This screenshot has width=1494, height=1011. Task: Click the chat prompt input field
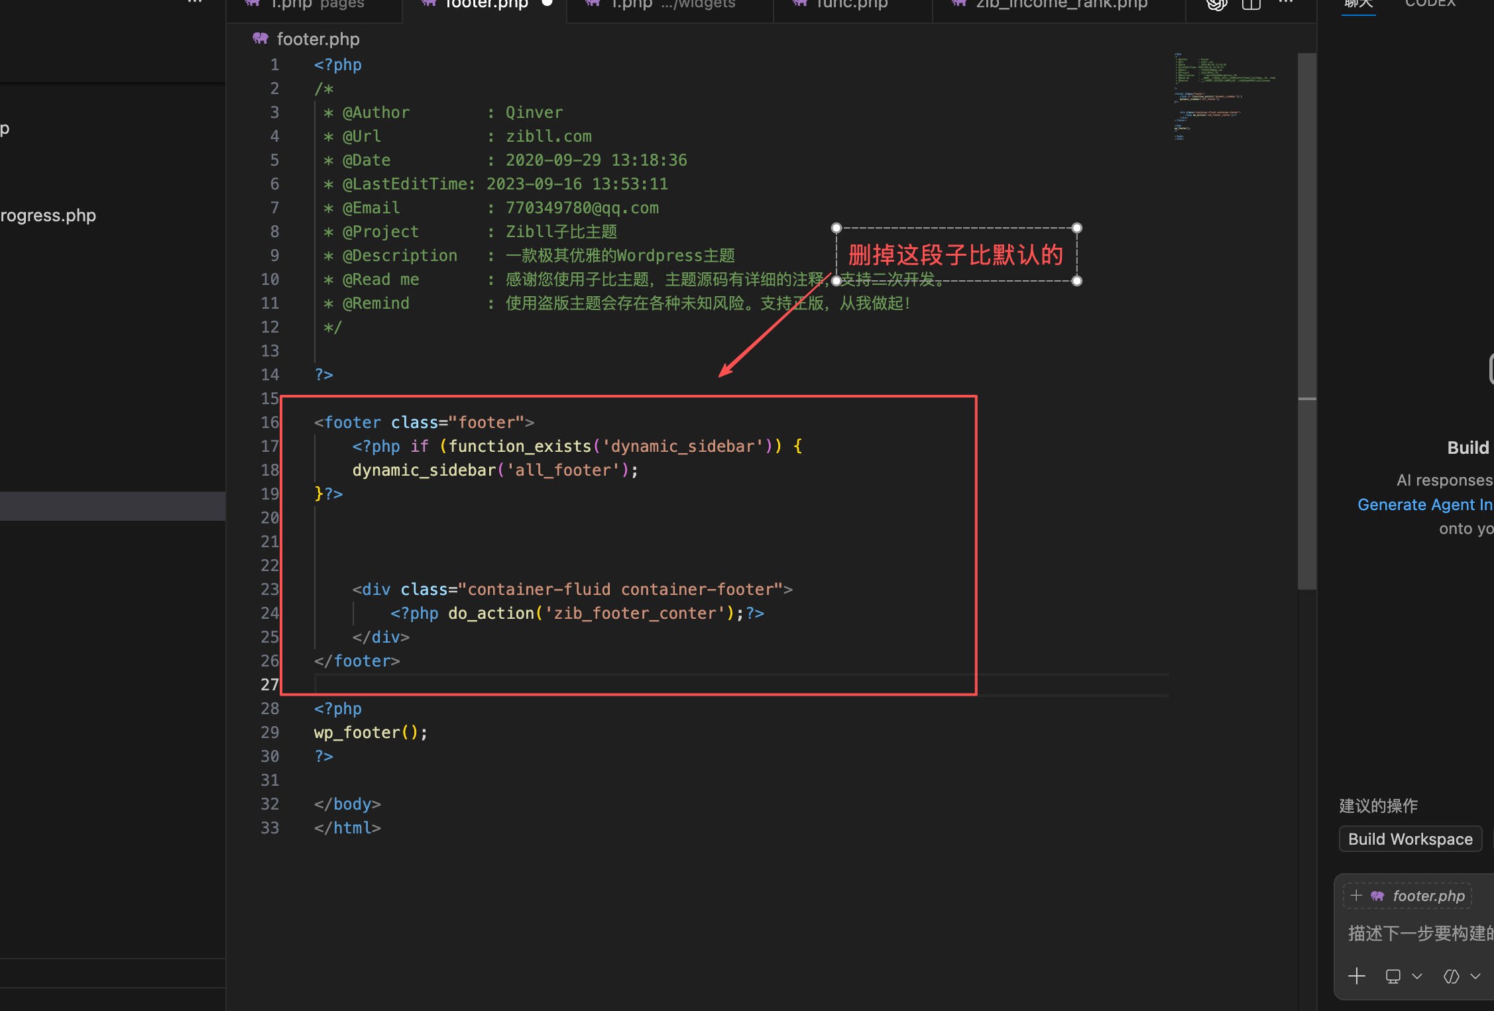(1418, 933)
